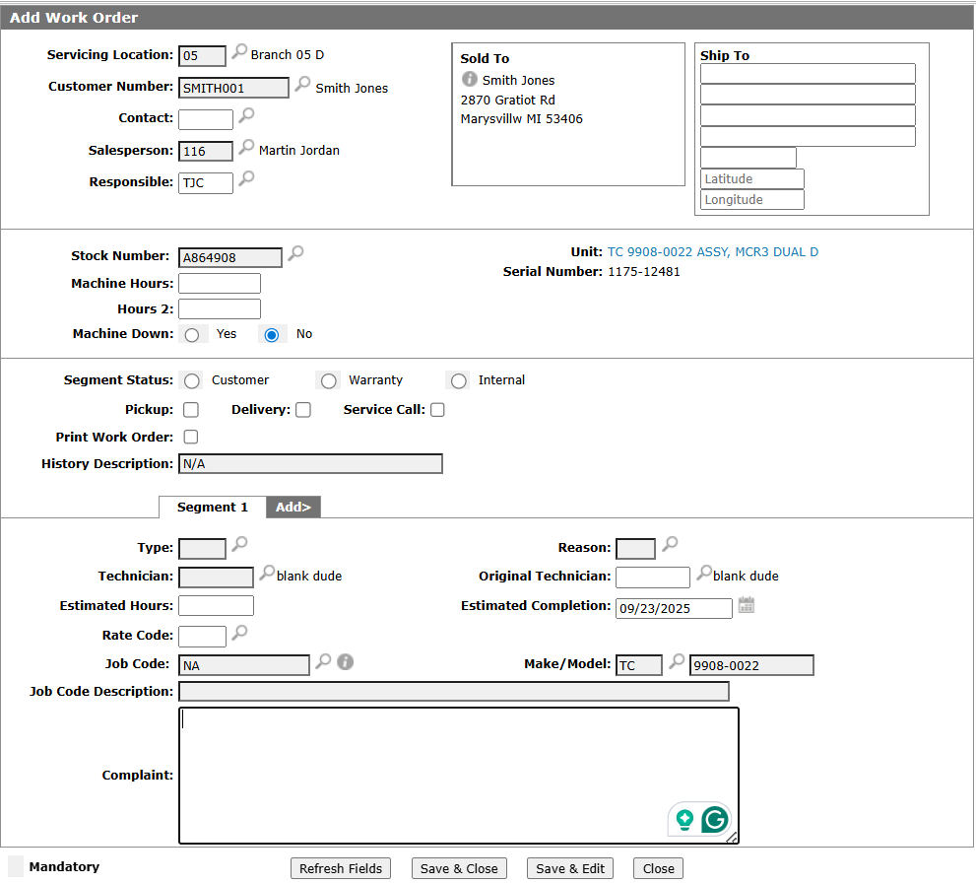This screenshot has width=976, height=884.
Task: Click into the Machine Hours field
Action: 219,284
